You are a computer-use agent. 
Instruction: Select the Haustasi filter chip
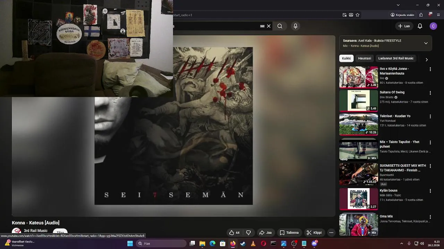tap(365, 58)
